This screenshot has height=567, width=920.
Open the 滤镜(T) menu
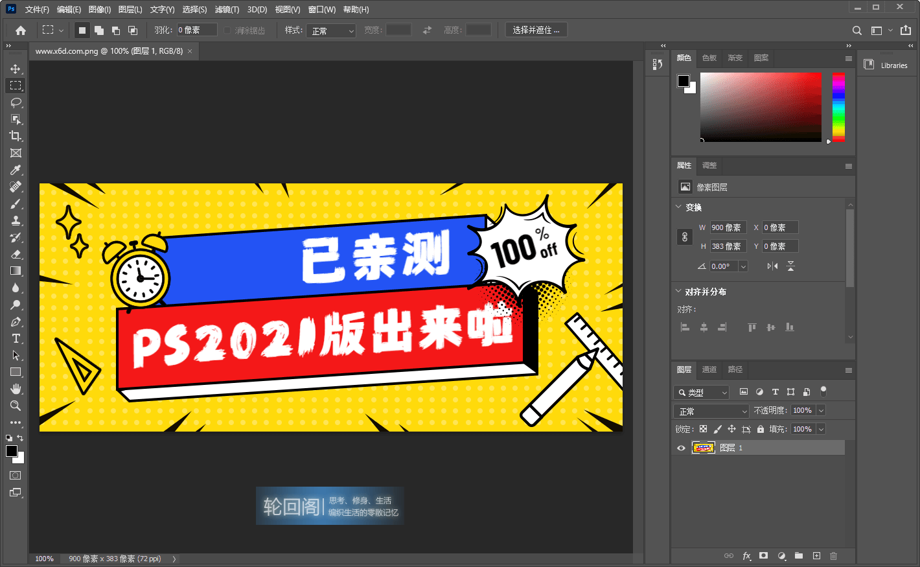pos(227,9)
